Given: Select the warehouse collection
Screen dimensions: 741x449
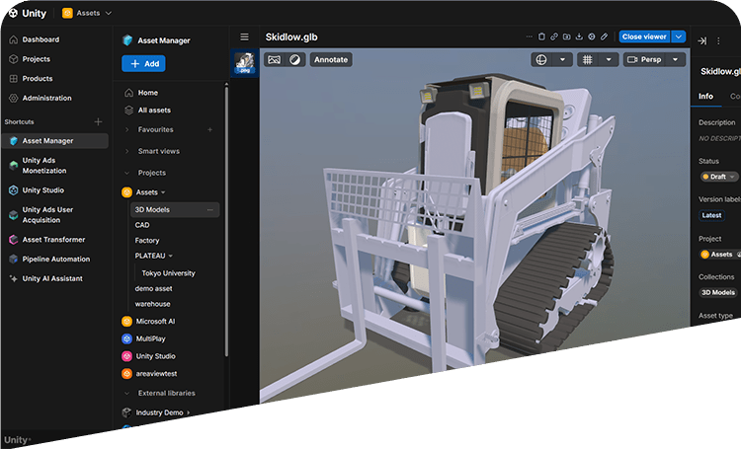Looking at the screenshot, I should (x=152, y=304).
